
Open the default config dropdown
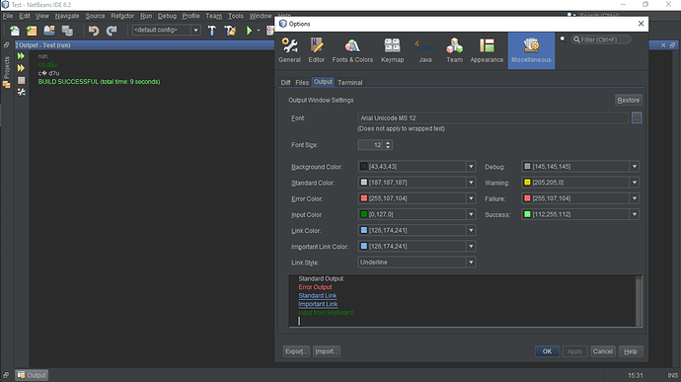point(195,30)
